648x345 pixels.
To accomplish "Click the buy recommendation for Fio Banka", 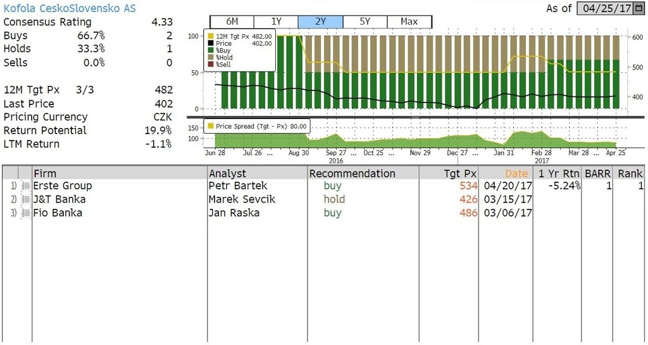I will click(x=333, y=213).
